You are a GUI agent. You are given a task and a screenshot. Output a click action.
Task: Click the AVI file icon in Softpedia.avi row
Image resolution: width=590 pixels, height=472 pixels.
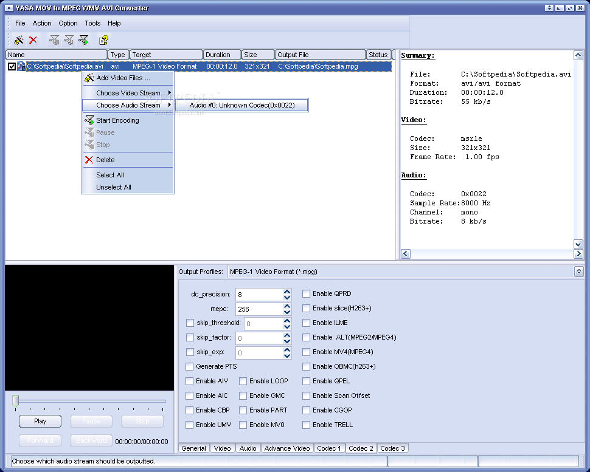(x=21, y=66)
